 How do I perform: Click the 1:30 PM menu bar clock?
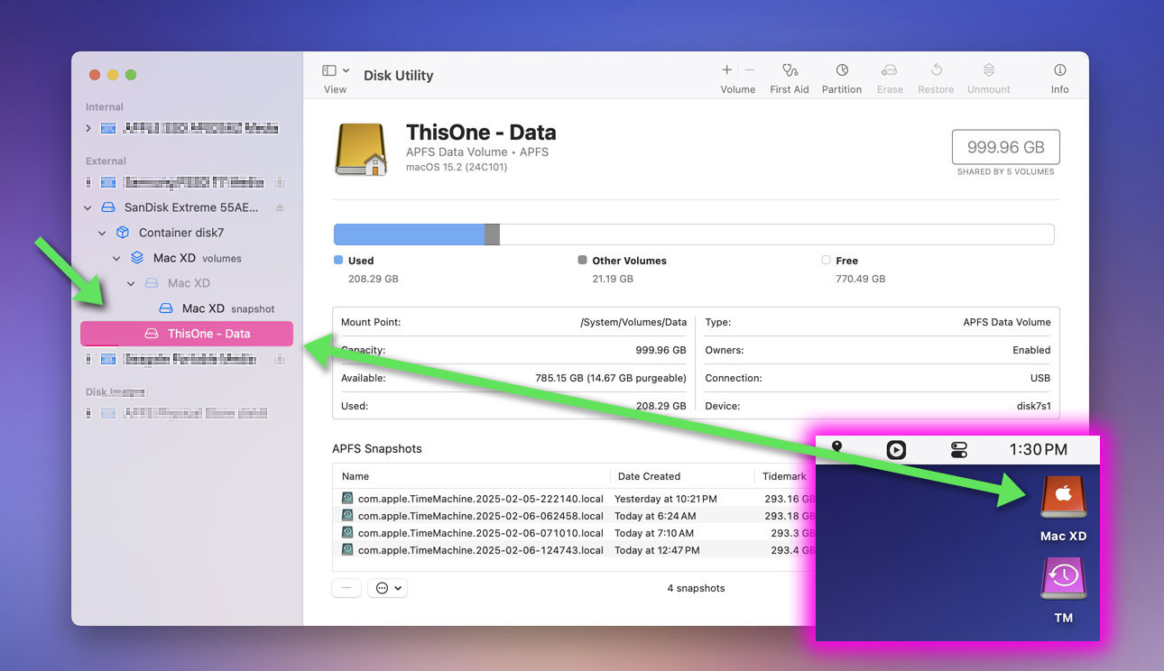[1038, 449]
